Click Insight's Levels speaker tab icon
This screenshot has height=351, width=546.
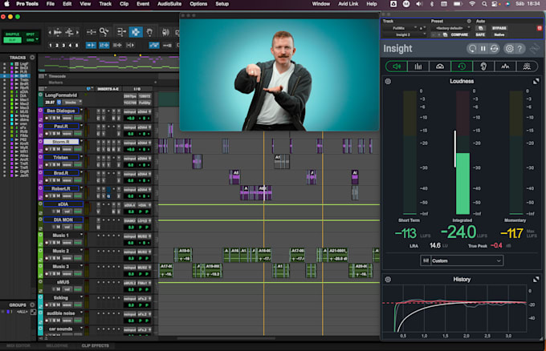(x=397, y=66)
